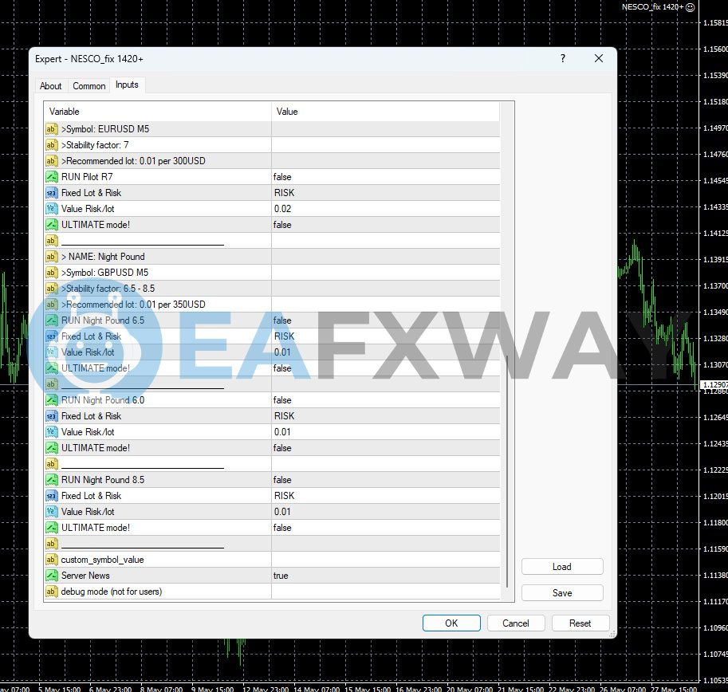Click the icon beside Recommended lot 0.01 per 300USD

tap(52, 161)
